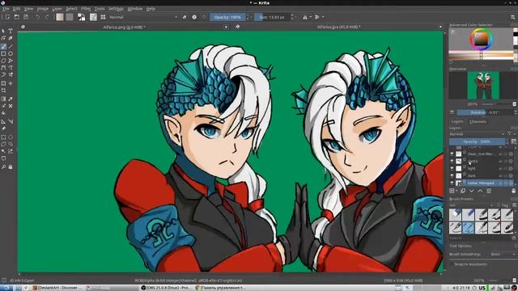Activate the Multibrush tool
518x291 pixels.
coord(11,75)
